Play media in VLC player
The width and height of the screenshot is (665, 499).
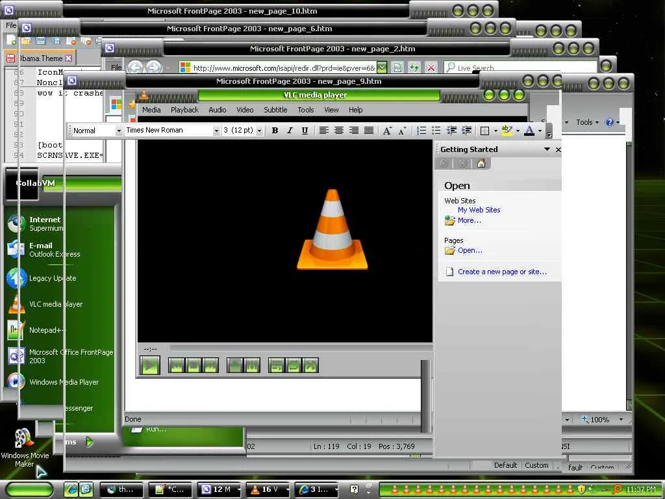click(x=150, y=365)
